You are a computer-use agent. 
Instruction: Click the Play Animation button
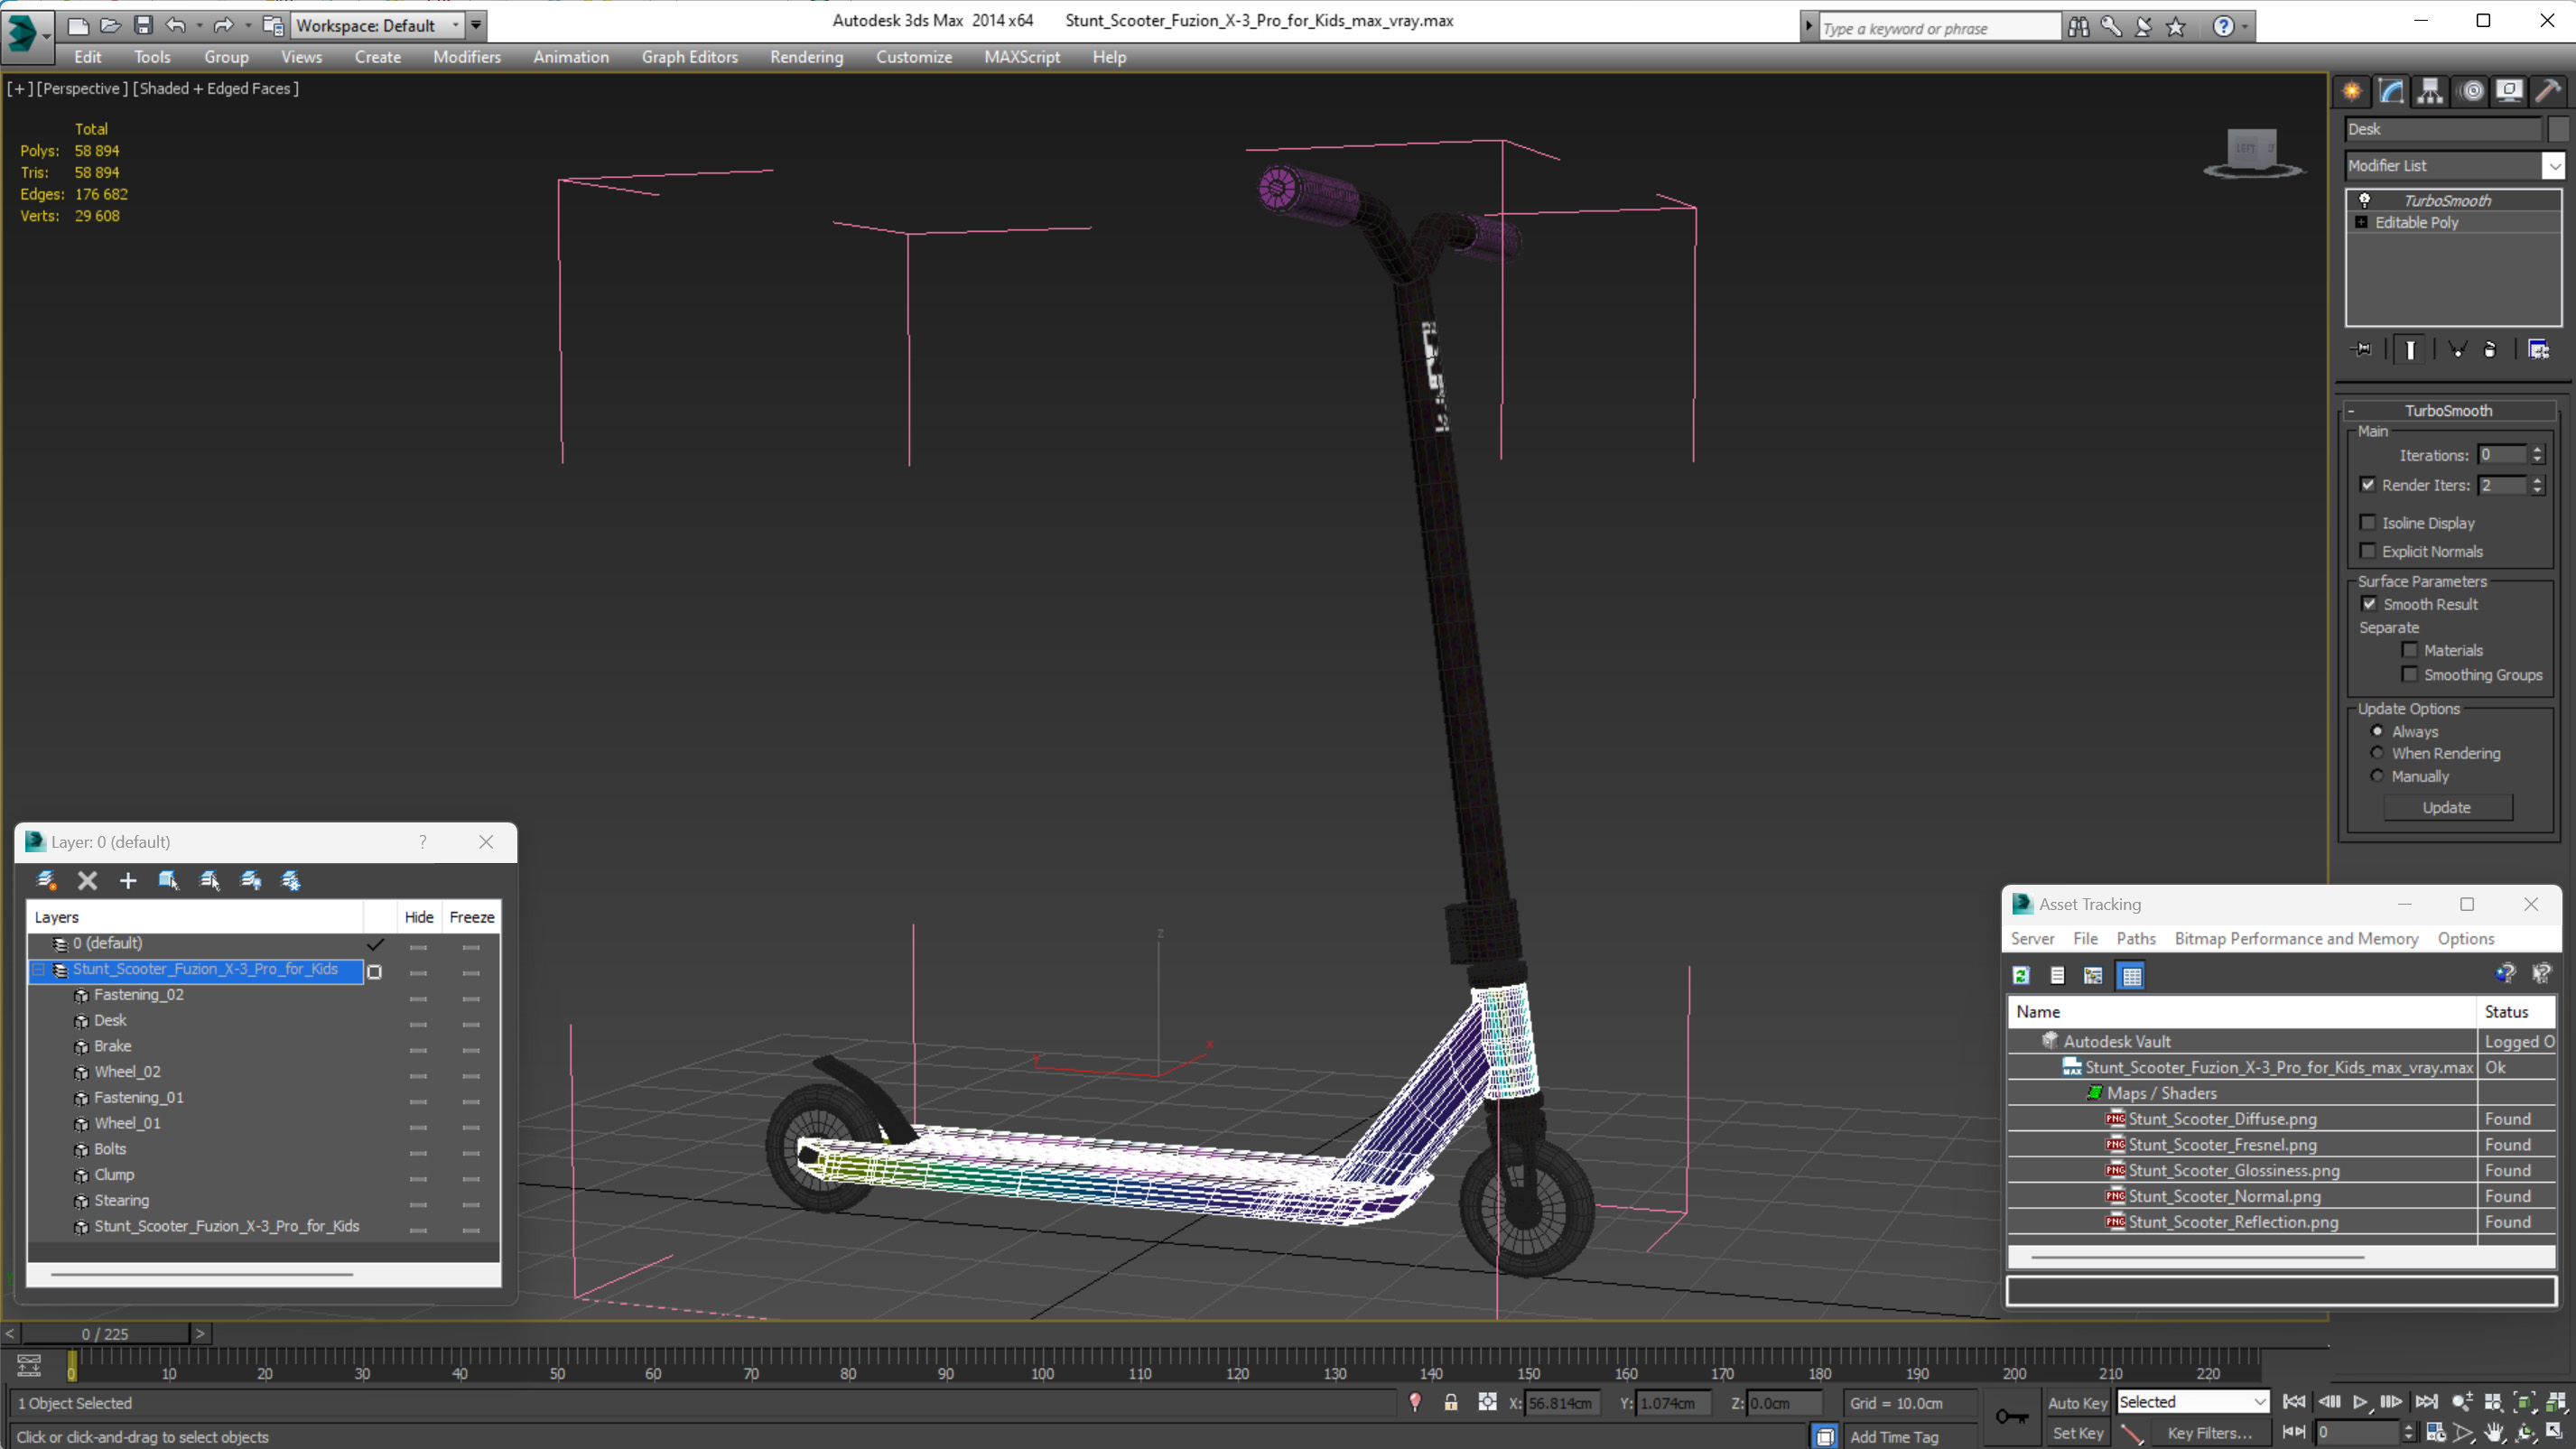point(2360,1402)
